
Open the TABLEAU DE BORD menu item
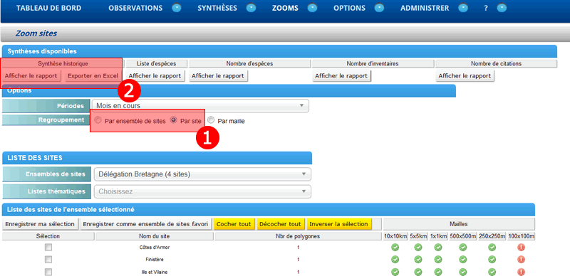point(48,8)
